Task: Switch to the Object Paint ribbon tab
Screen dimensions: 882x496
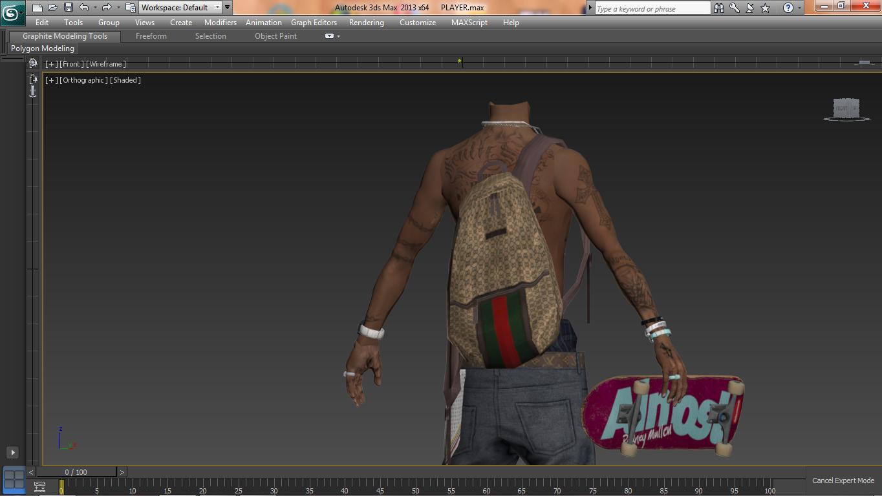Action: [276, 36]
